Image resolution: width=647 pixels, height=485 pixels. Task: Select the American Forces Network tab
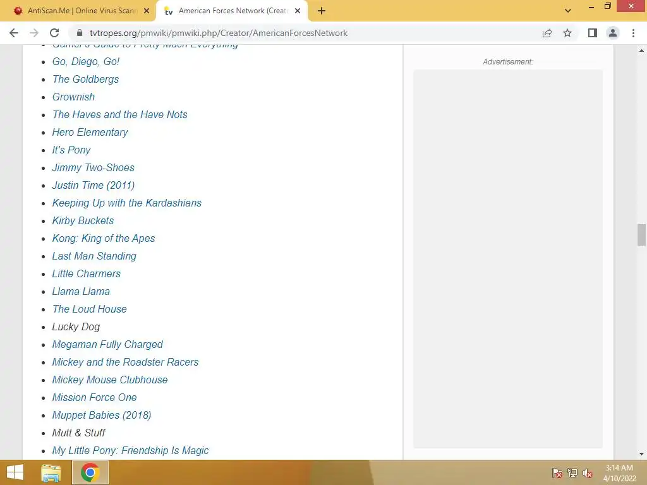point(231,11)
